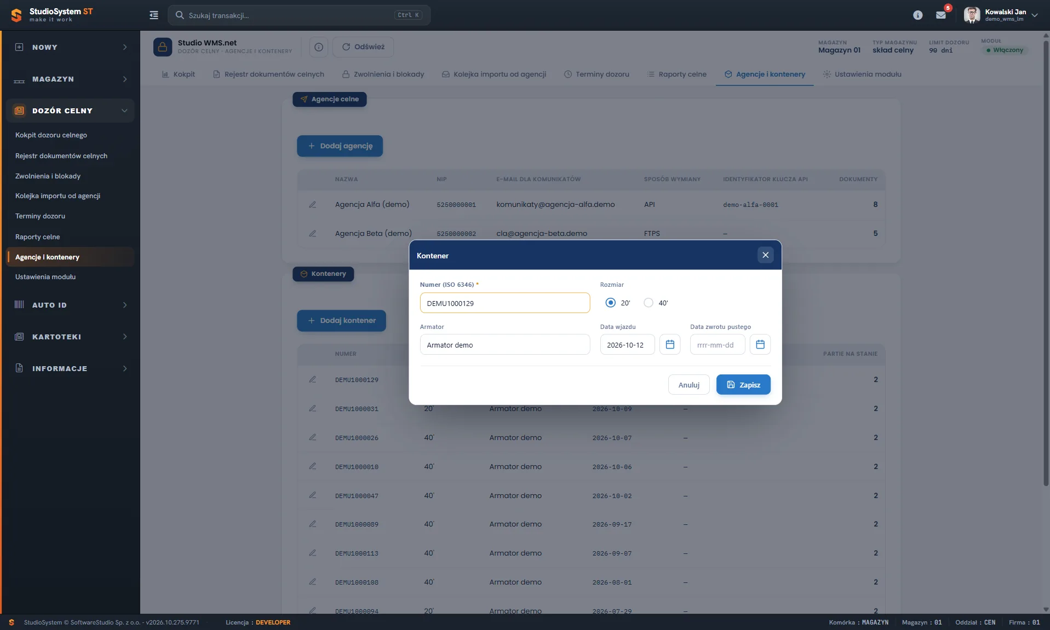The height and width of the screenshot is (630, 1050).
Task: Click Anuluj in the Kontener dialog
Action: (x=689, y=385)
